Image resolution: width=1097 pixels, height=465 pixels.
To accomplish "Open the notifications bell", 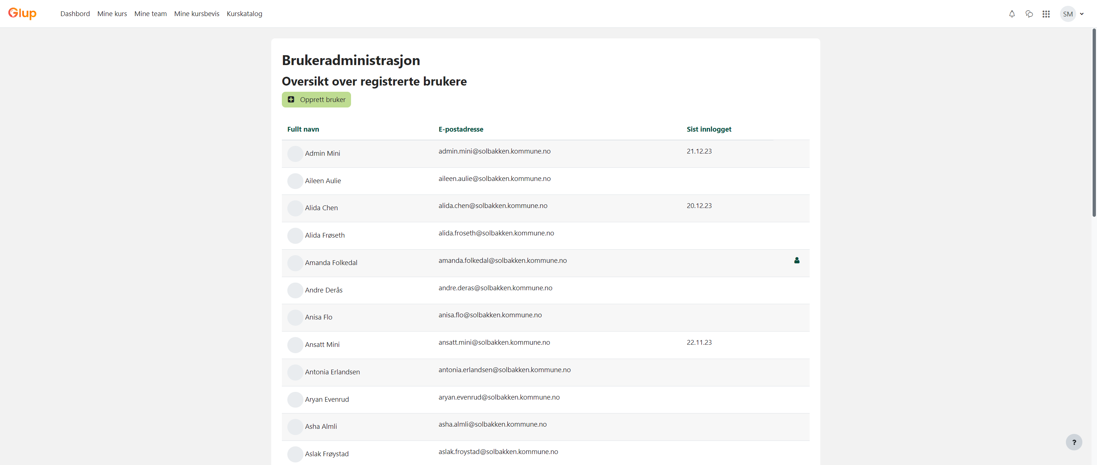I will tap(1012, 14).
